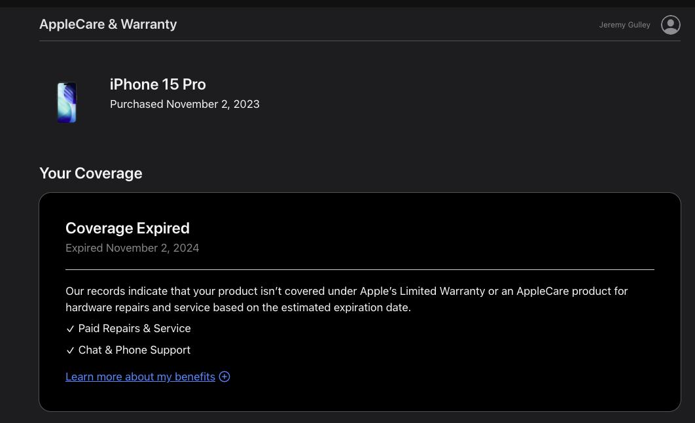695x423 pixels.
Task: Click the coverage records description paragraph
Action: click(x=346, y=299)
